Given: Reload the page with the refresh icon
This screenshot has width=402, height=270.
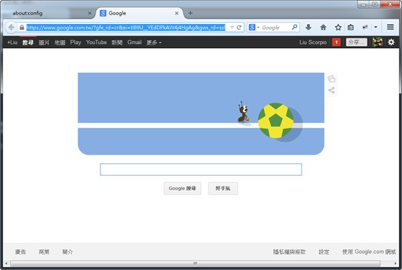Looking at the screenshot, I should click(x=239, y=27).
